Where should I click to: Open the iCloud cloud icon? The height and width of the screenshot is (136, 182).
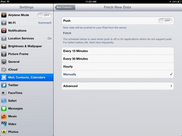[x=4, y=69]
